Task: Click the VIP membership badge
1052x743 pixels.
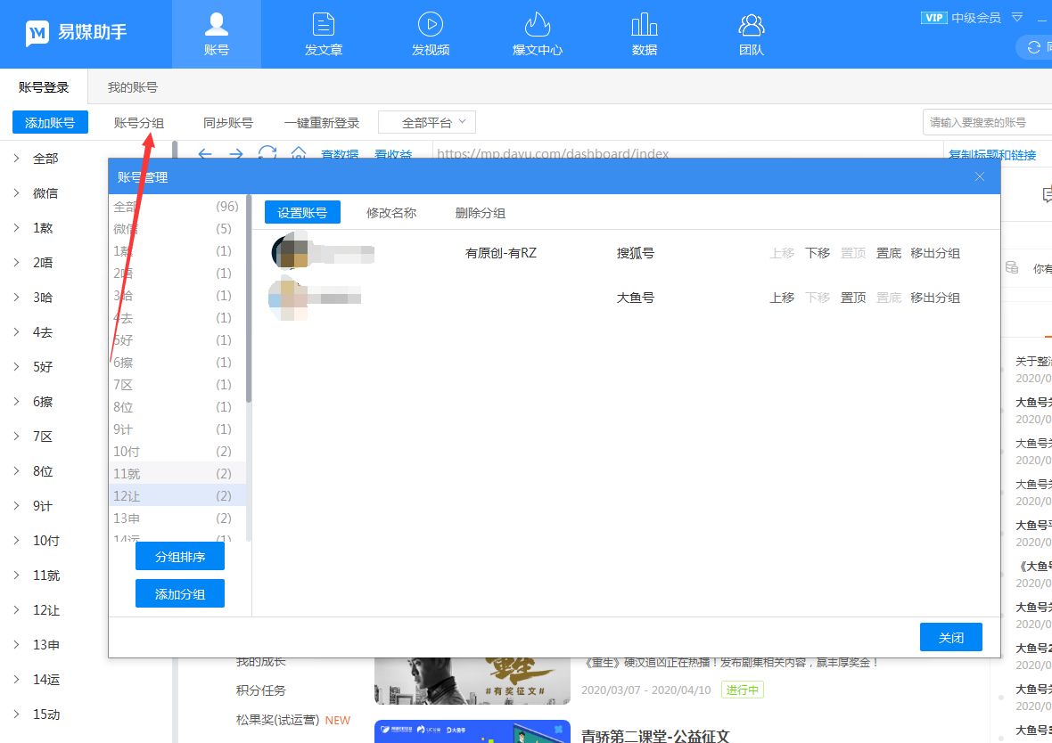Action: click(934, 18)
